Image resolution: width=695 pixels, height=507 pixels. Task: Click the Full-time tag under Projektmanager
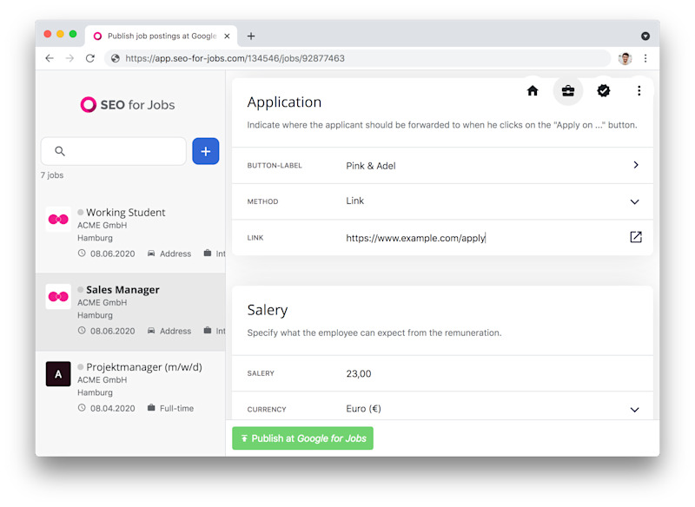[x=176, y=408]
